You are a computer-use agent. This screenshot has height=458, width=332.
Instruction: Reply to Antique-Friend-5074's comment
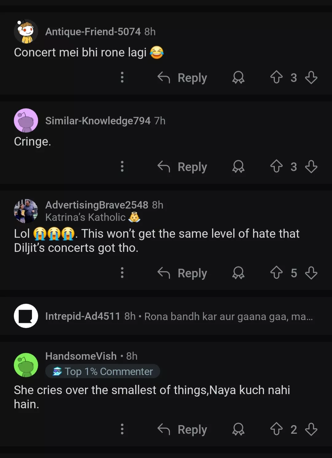[182, 77]
